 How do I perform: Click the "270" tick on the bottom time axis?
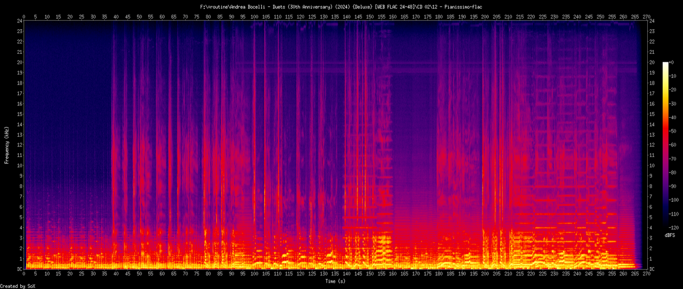[646, 275]
